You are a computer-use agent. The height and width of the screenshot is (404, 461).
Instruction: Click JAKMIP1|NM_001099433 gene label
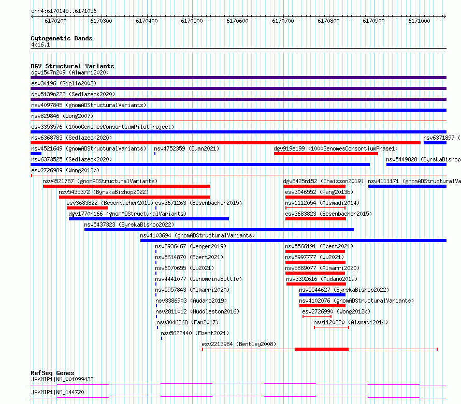pyautogui.click(x=62, y=379)
